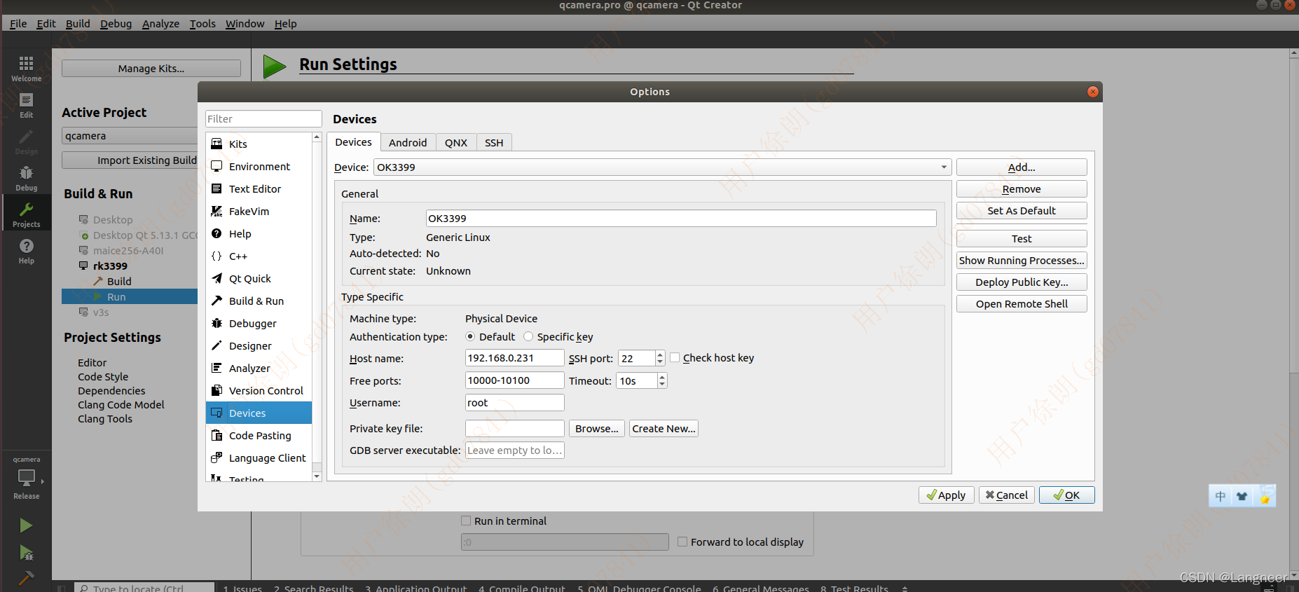
Task: Switch to Edit mode icon
Action: [26, 105]
